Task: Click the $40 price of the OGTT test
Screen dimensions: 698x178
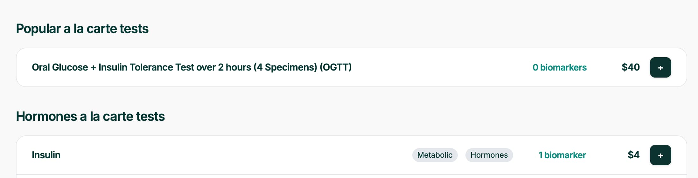Action: [631, 67]
